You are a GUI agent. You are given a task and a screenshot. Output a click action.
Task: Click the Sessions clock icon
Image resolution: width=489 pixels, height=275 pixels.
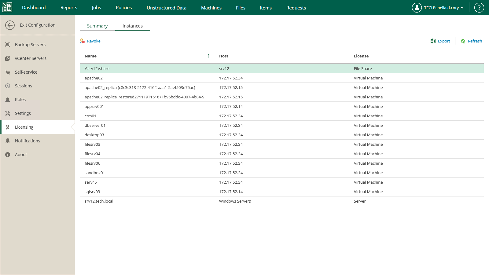(8, 86)
